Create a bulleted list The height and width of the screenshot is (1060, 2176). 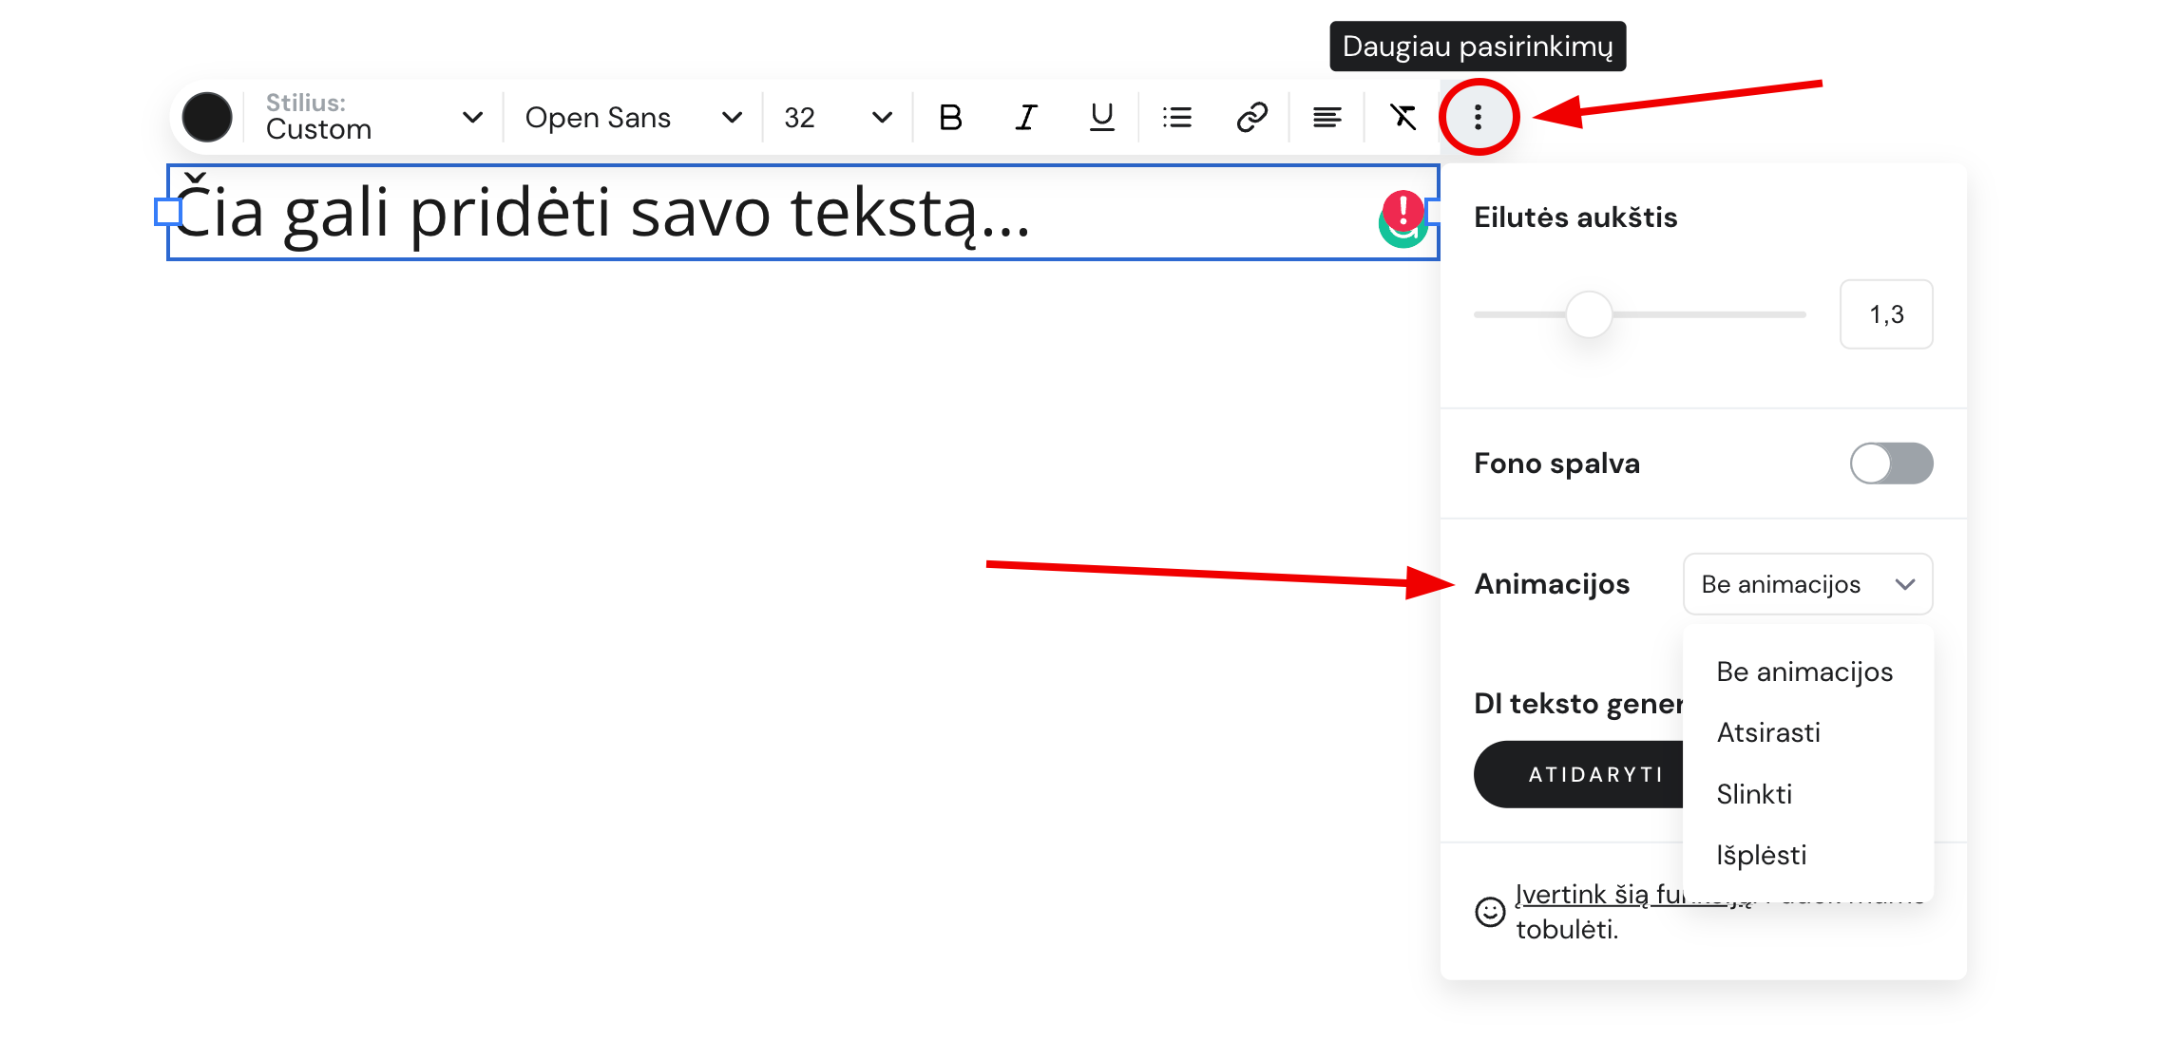tap(1175, 116)
